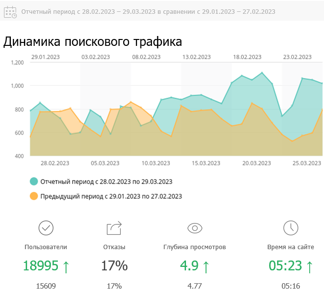Click the heading Динамика поискового трафика

[93, 41]
